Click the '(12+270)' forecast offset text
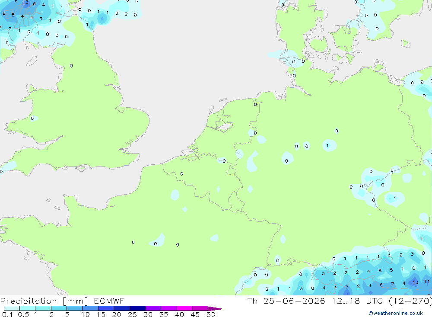This screenshot has width=432, height=317. pos(410,301)
